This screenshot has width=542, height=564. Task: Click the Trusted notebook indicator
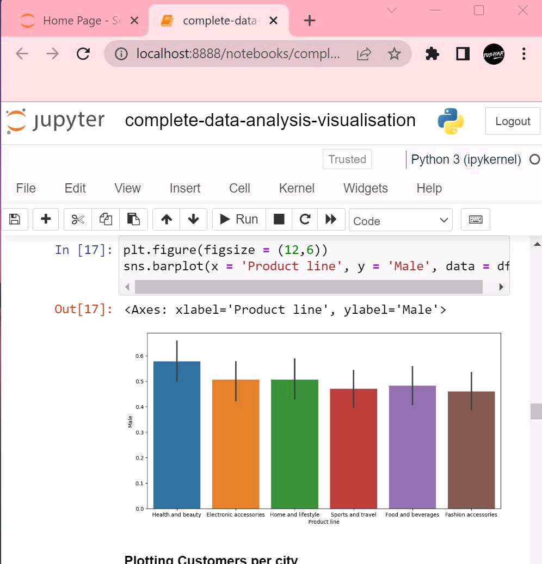[347, 159]
